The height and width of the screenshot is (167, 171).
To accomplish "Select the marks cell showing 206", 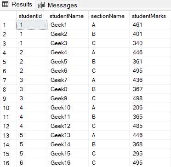I will 150,108.
